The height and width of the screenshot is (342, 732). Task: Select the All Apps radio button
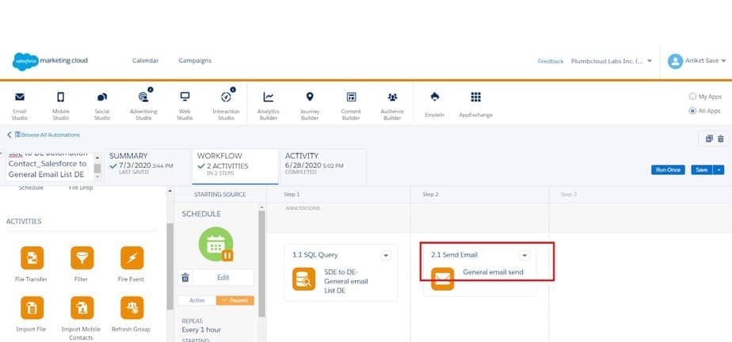[x=692, y=111]
